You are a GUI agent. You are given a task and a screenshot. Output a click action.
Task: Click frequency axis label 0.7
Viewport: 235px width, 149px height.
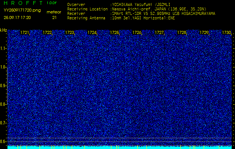[3, 123]
